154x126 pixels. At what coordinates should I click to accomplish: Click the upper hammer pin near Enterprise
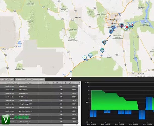pos(113,27)
